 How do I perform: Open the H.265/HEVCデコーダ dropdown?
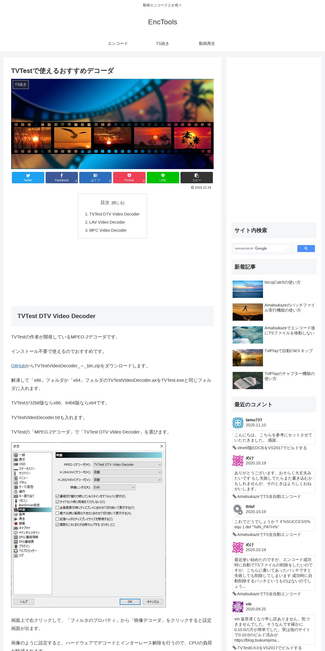[x=127, y=480]
